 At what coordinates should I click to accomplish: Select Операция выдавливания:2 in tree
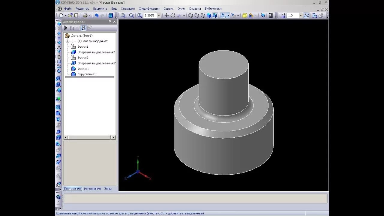coord(96,63)
